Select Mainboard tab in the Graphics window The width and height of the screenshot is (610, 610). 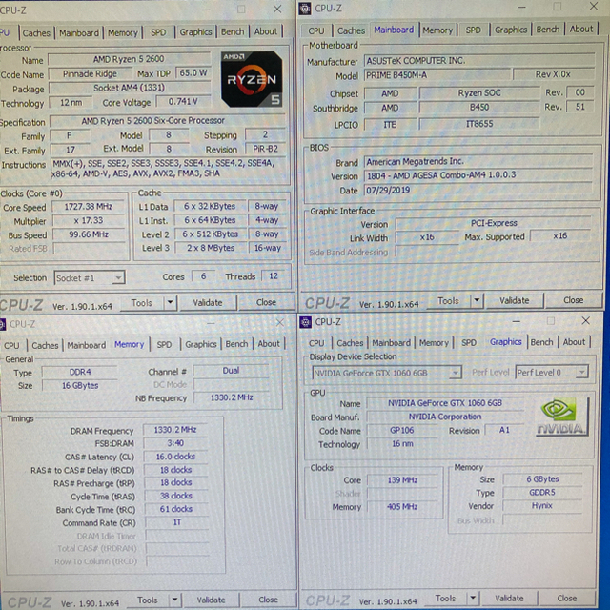[x=392, y=343]
